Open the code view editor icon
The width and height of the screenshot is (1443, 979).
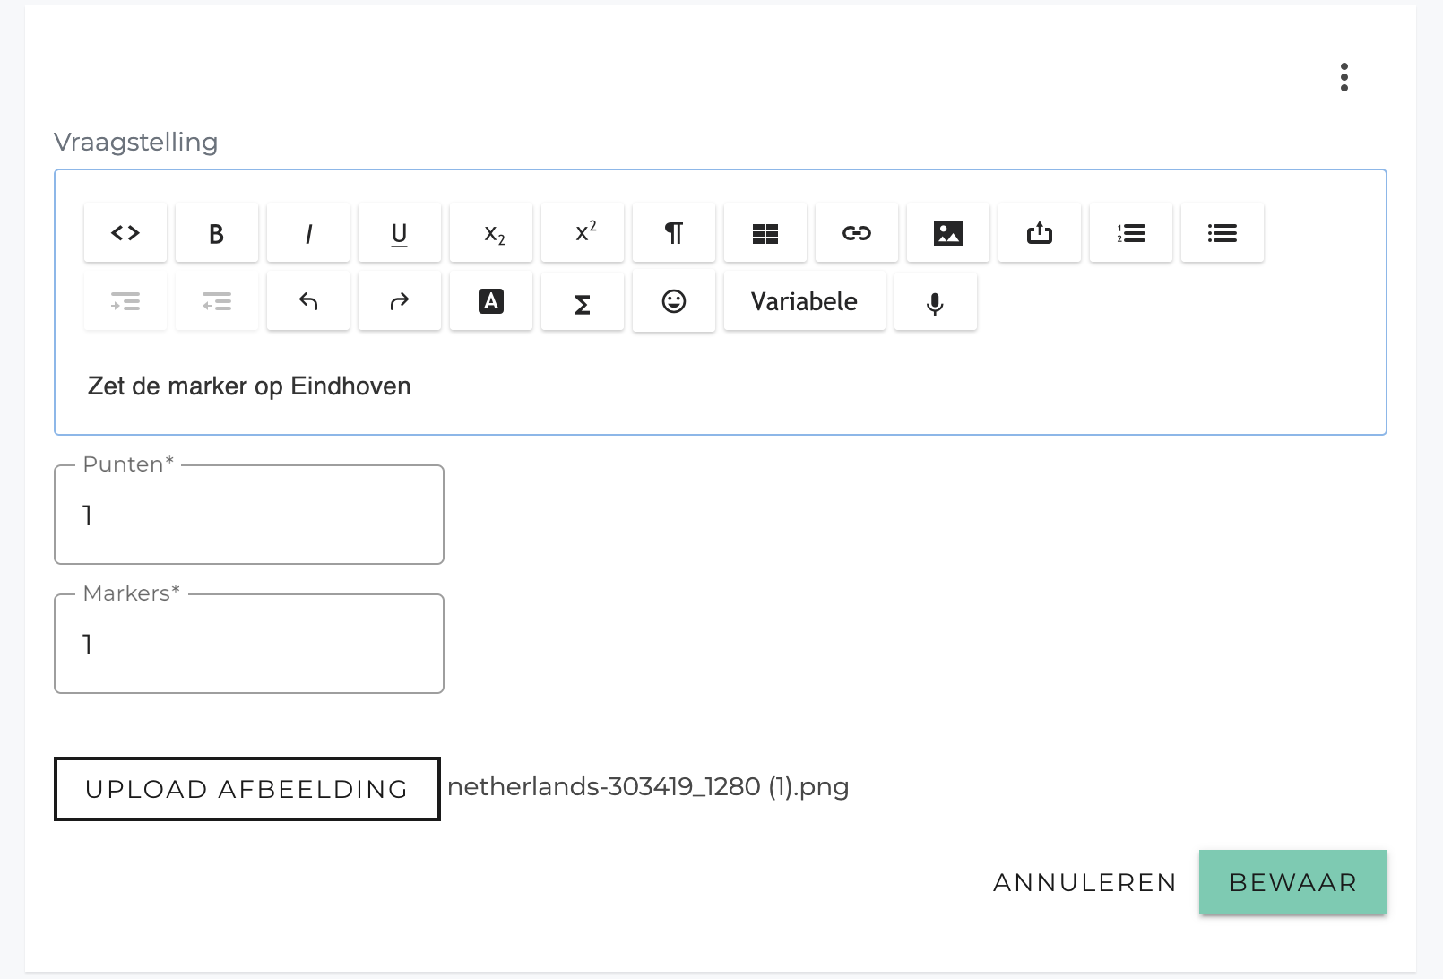[125, 233]
